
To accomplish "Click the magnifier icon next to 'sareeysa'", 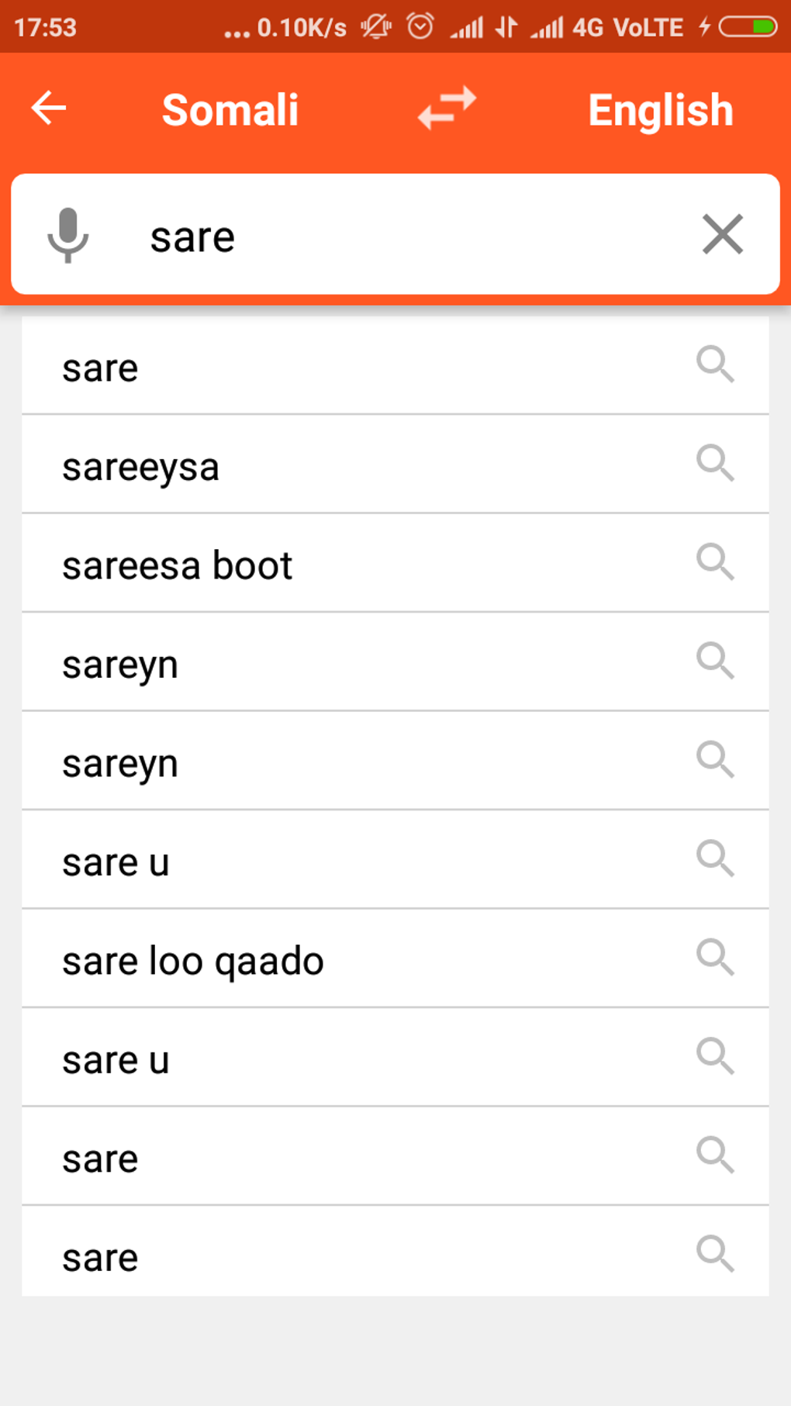I will (715, 465).
